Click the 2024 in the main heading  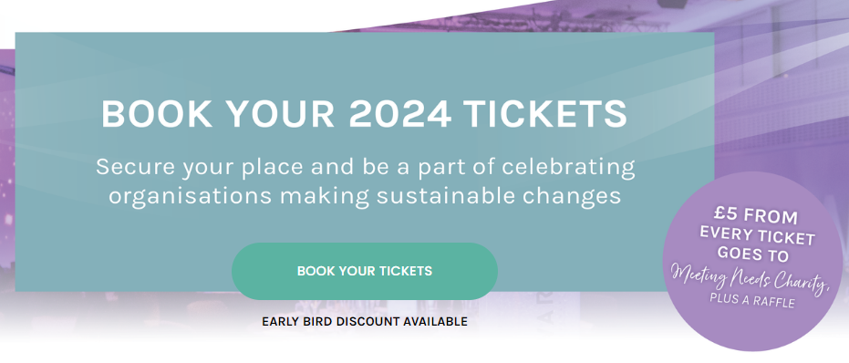click(x=400, y=114)
